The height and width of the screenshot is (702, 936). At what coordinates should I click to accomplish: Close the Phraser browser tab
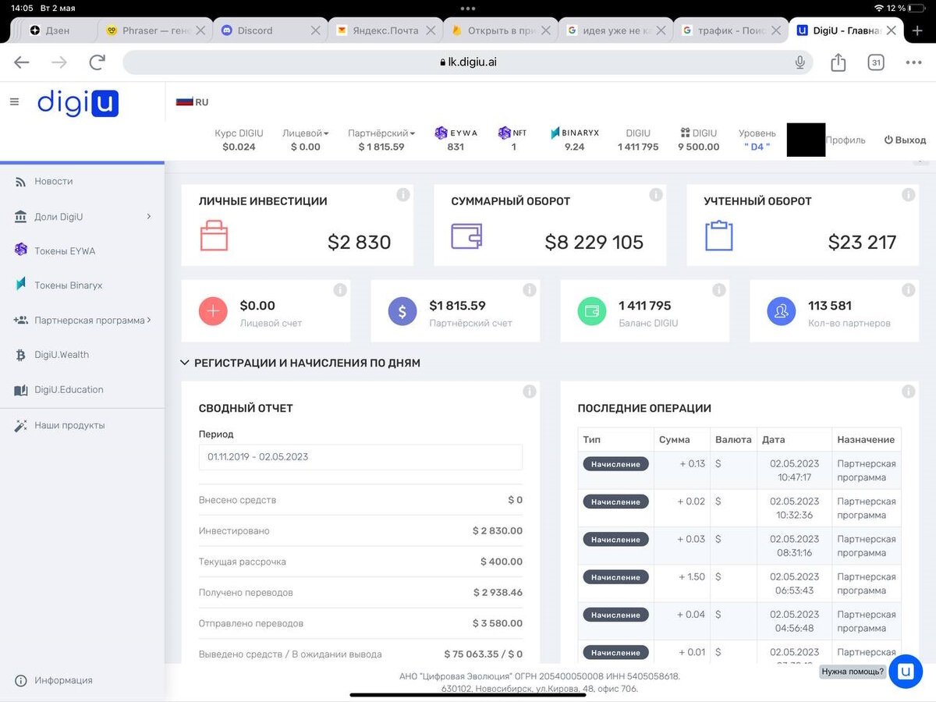click(x=200, y=30)
